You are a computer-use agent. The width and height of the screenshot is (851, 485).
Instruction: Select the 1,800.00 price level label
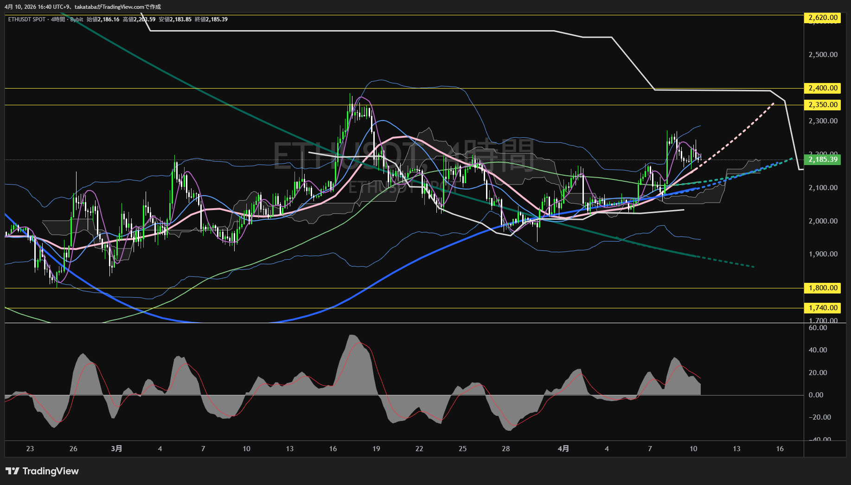tap(823, 288)
